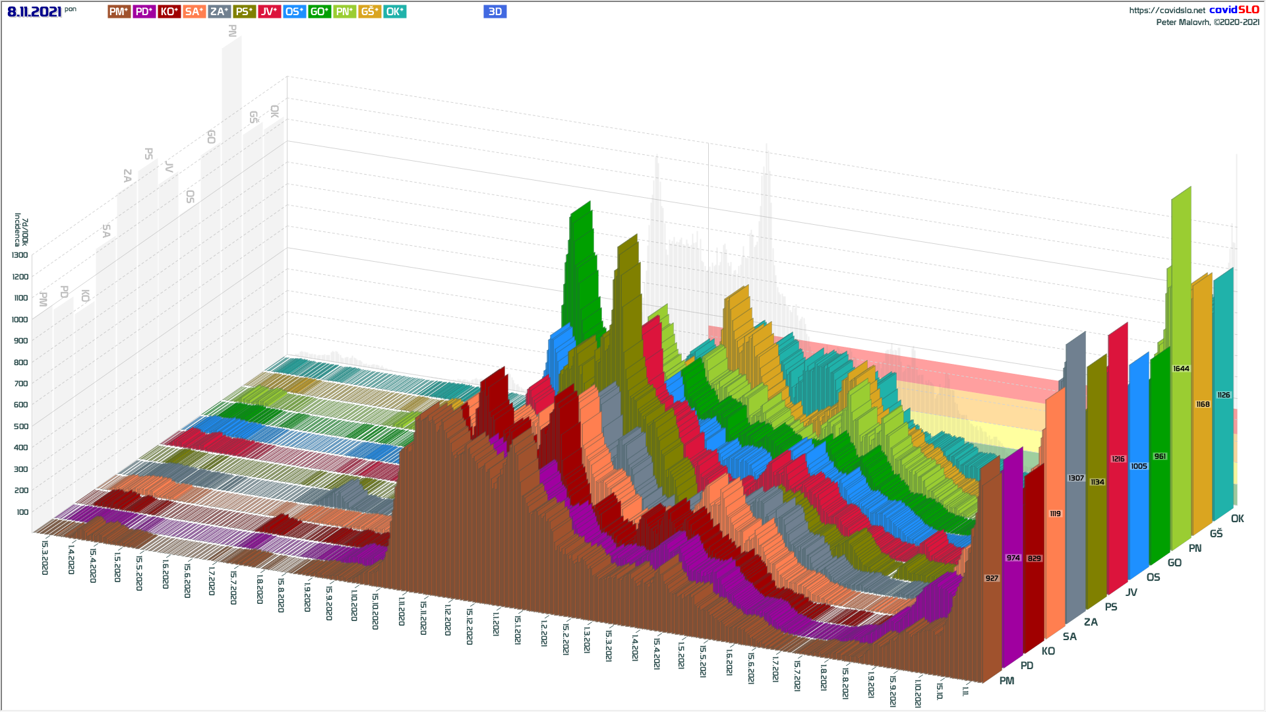Toggle the JV* red series
Screen dimensions: 1266x712
[x=269, y=12]
